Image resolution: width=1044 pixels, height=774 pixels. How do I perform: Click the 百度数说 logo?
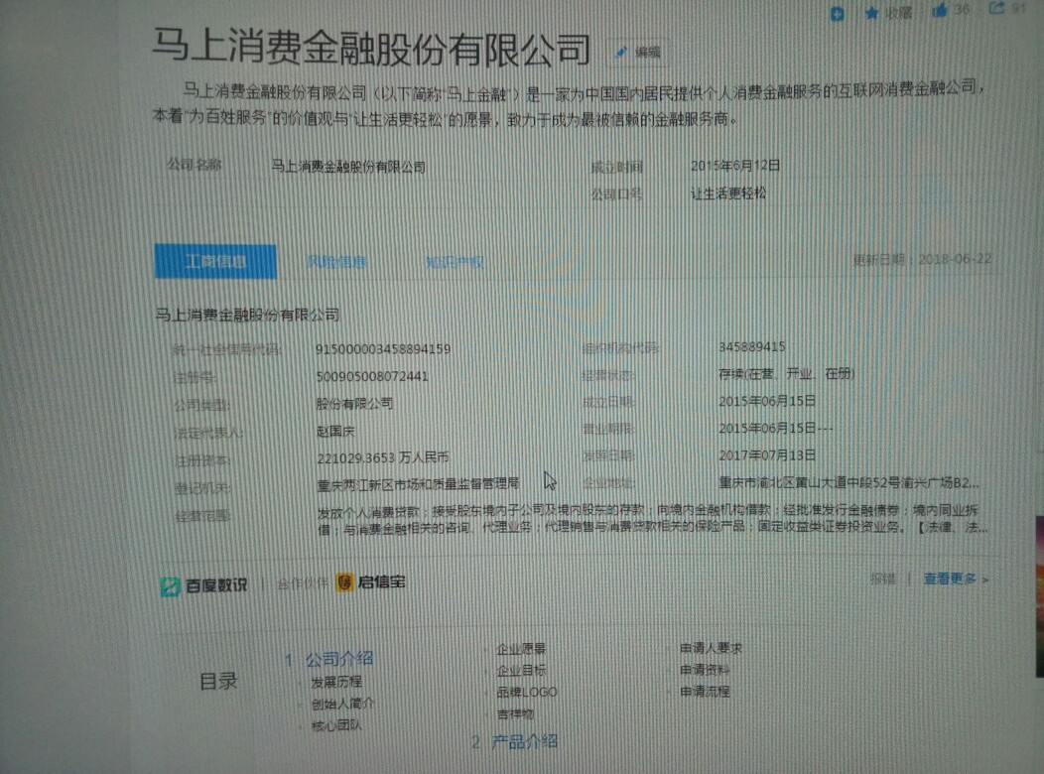click(x=203, y=585)
